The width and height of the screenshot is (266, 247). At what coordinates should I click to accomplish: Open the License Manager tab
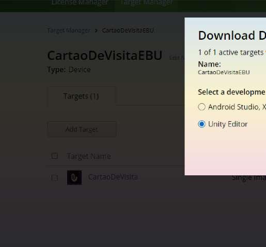[x=80, y=2]
